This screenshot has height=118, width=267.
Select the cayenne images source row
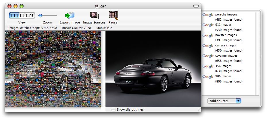228,58
